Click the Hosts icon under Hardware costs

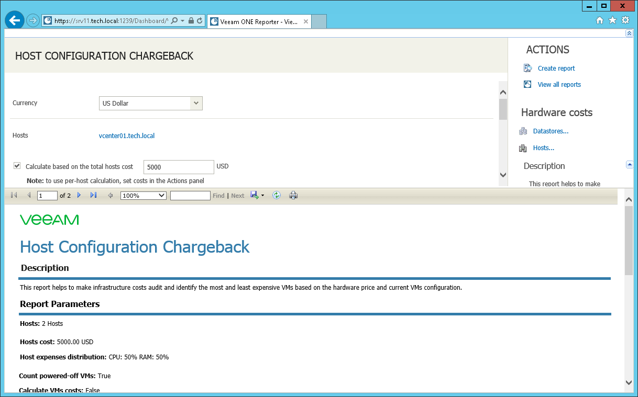523,148
